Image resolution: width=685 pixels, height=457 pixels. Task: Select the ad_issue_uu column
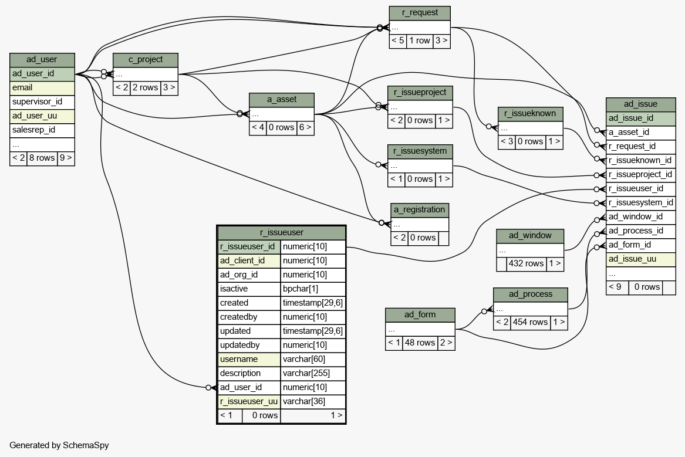pos(641,259)
